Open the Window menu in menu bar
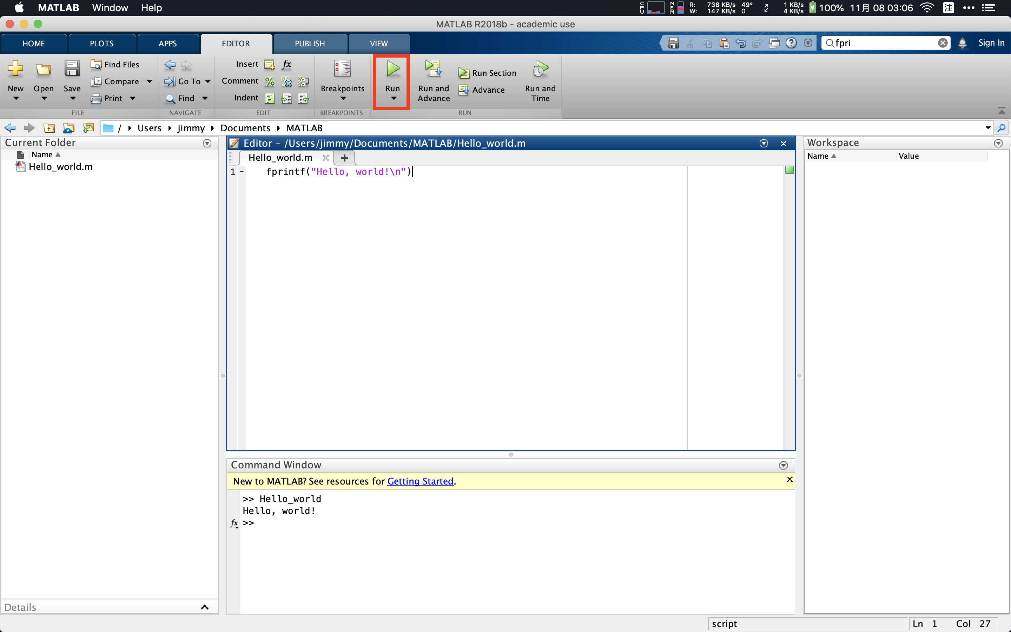The image size is (1011, 632). tap(110, 8)
